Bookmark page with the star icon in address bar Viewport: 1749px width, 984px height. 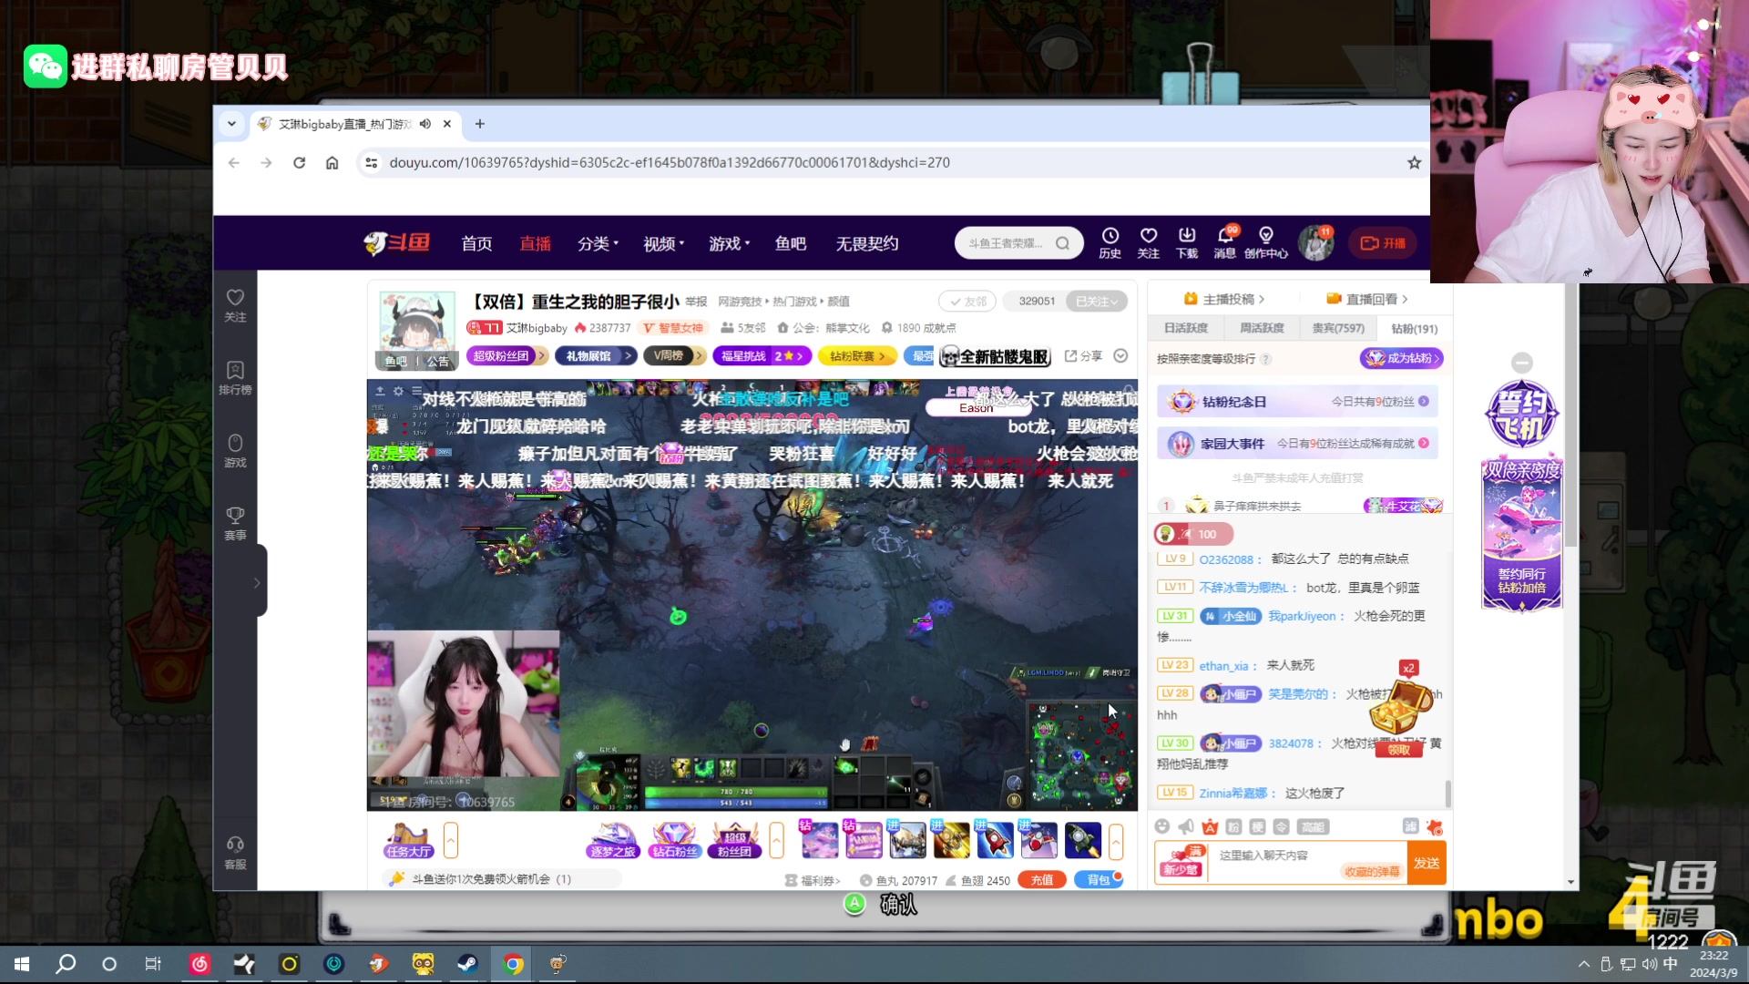[1414, 162]
